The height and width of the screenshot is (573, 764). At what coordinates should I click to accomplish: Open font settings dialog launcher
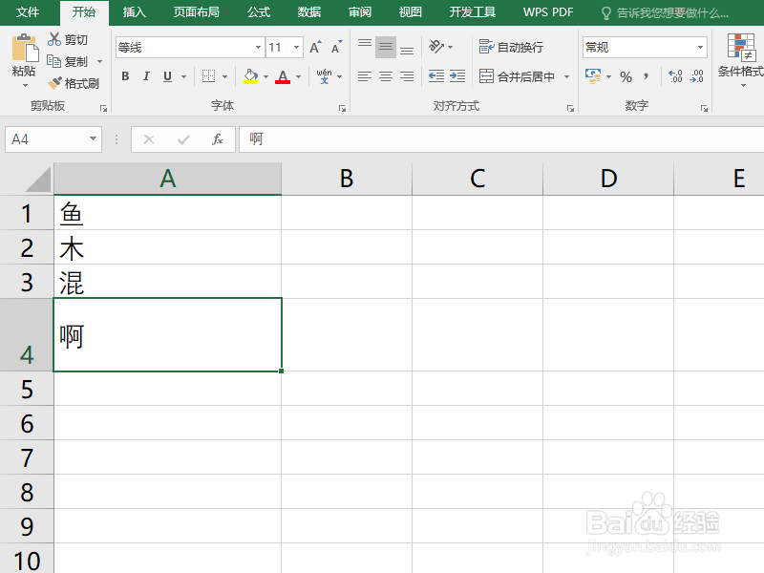tap(342, 108)
